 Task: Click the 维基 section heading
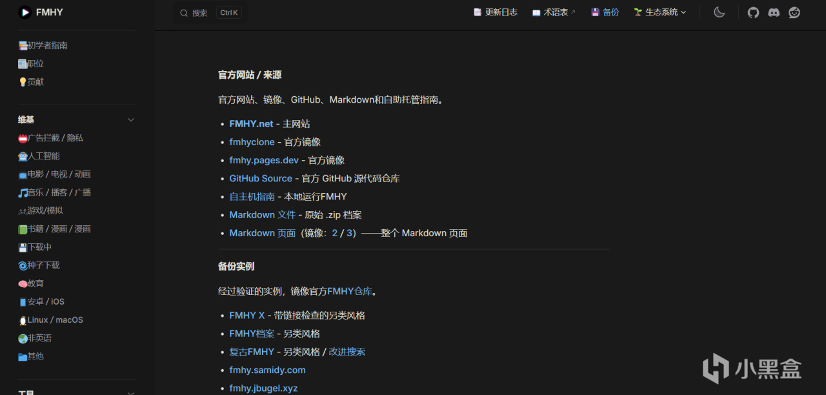click(x=26, y=120)
